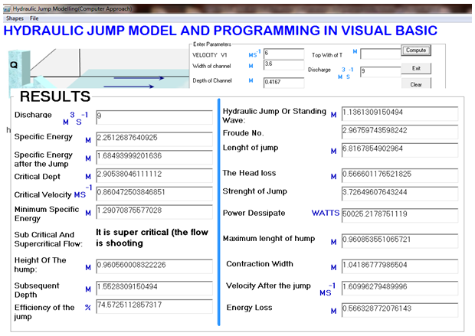Select the Discharge parameter input field
The height and width of the screenshot is (336, 475).
[x=378, y=71]
